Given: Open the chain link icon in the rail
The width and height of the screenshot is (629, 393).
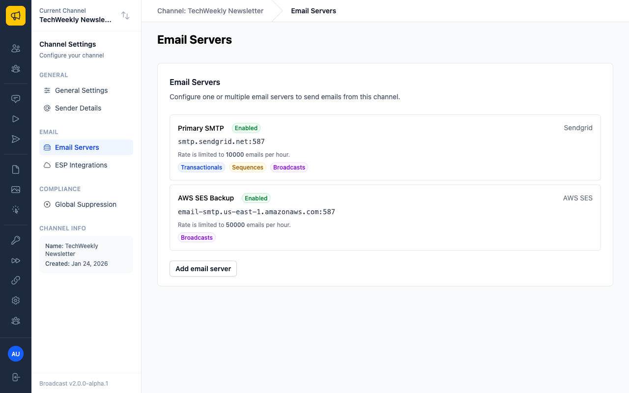Looking at the screenshot, I should (x=16, y=281).
